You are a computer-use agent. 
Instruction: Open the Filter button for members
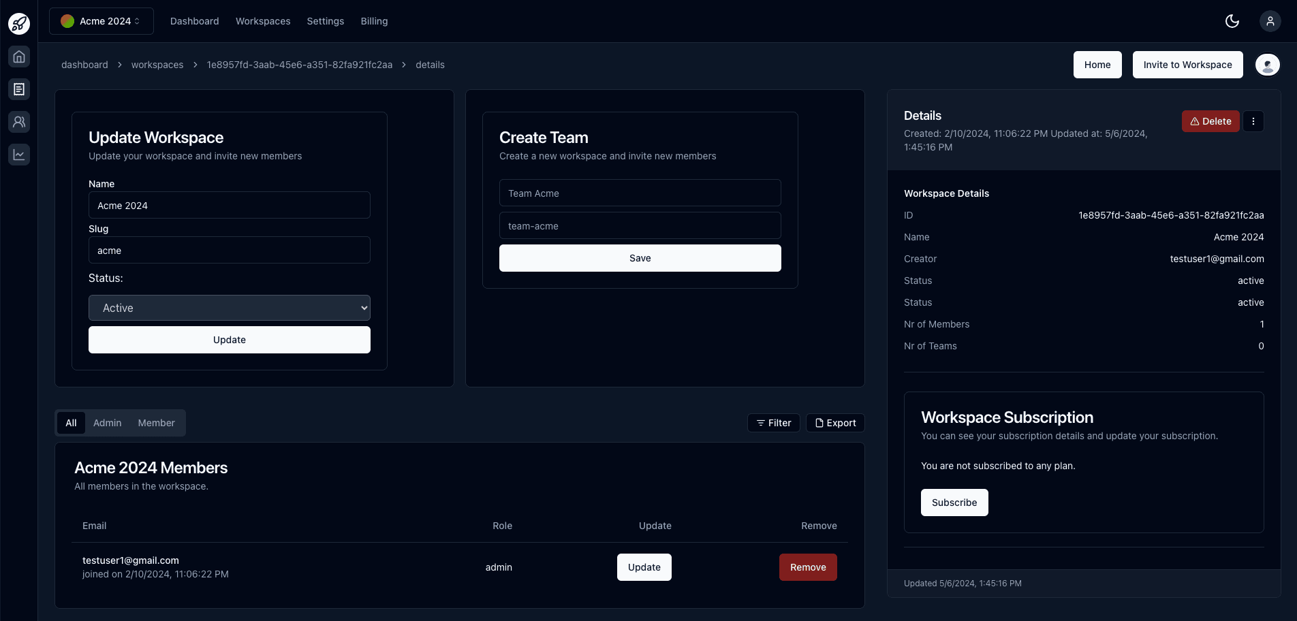(x=774, y=423)
